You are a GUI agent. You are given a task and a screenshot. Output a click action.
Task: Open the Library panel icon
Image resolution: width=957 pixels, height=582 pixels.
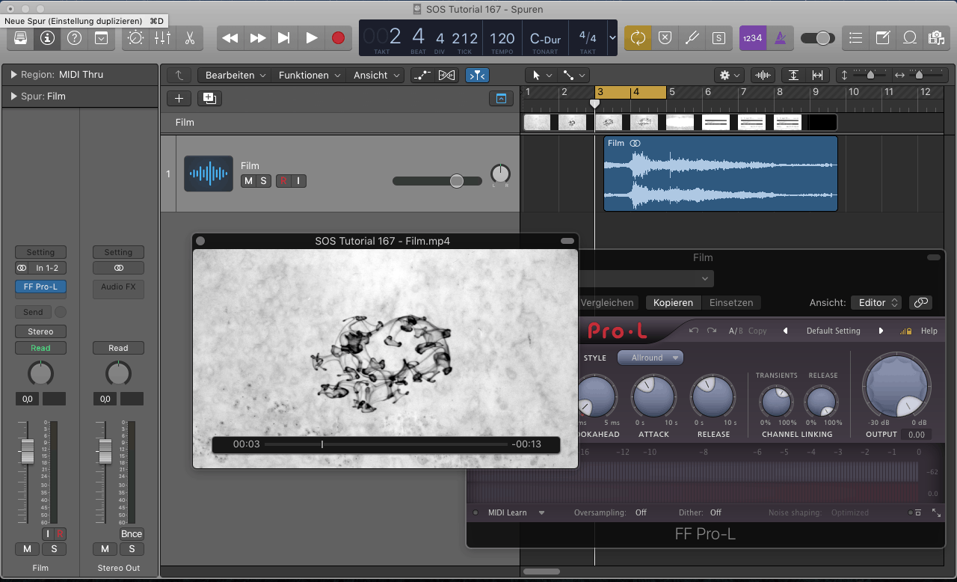point(21,38)
